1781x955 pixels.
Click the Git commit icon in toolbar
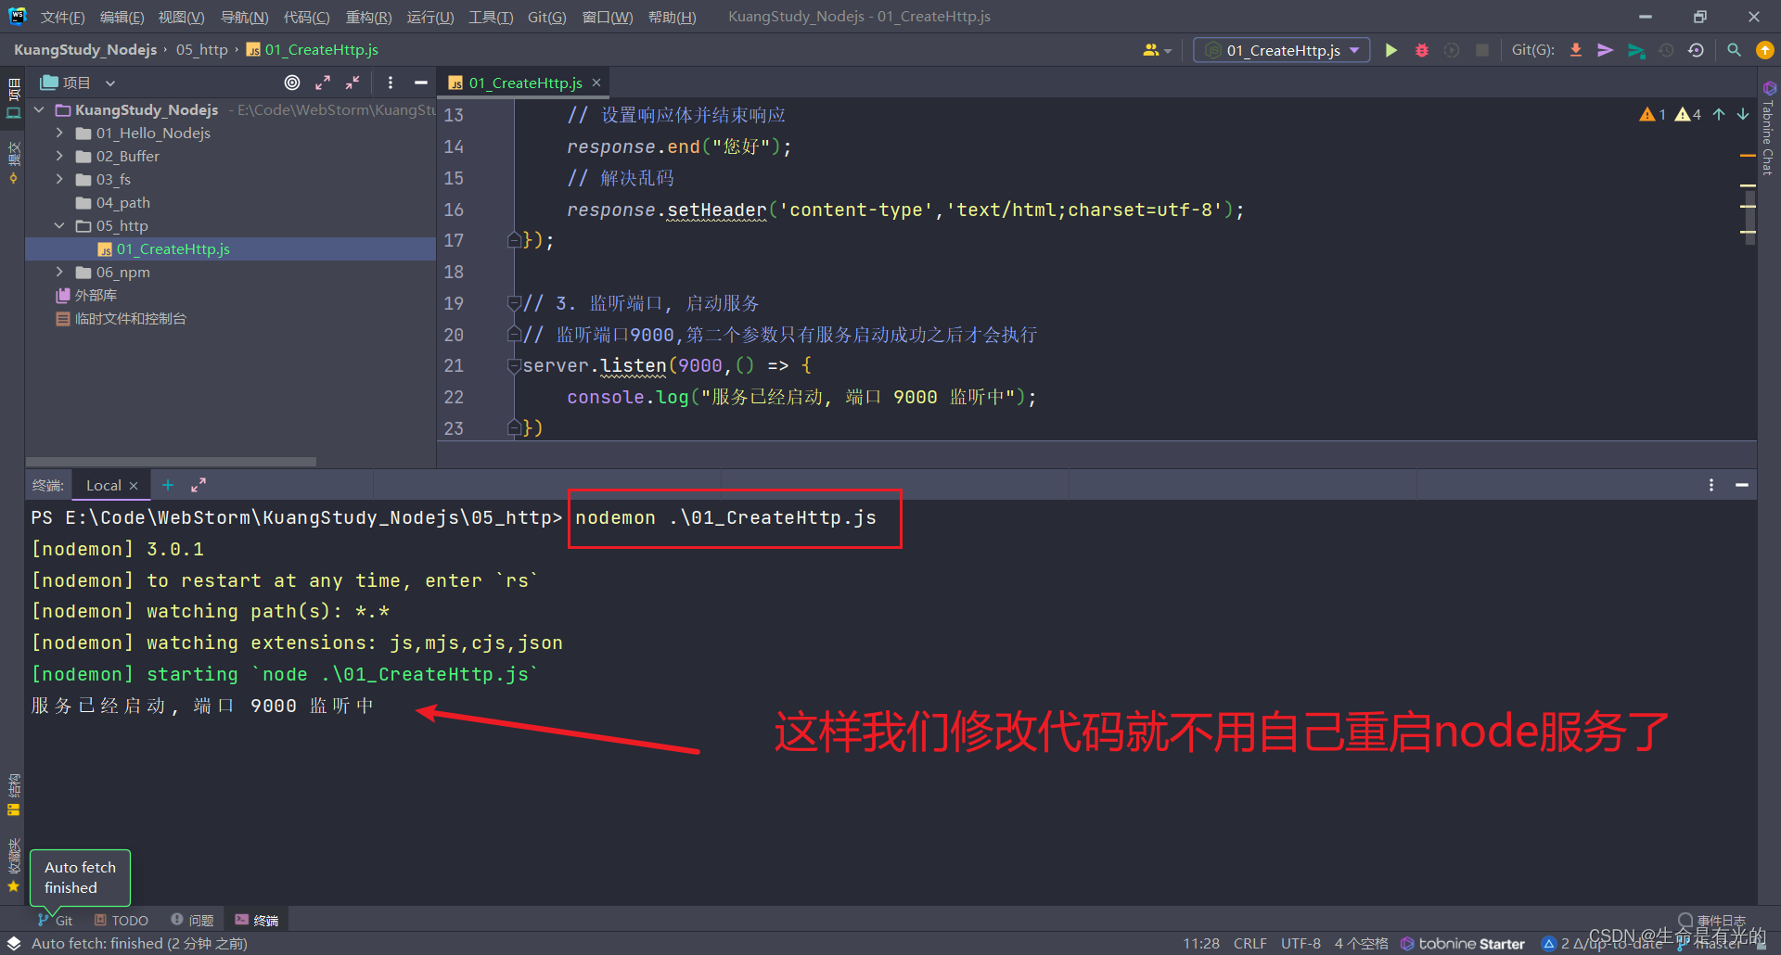coord(1605,50)
